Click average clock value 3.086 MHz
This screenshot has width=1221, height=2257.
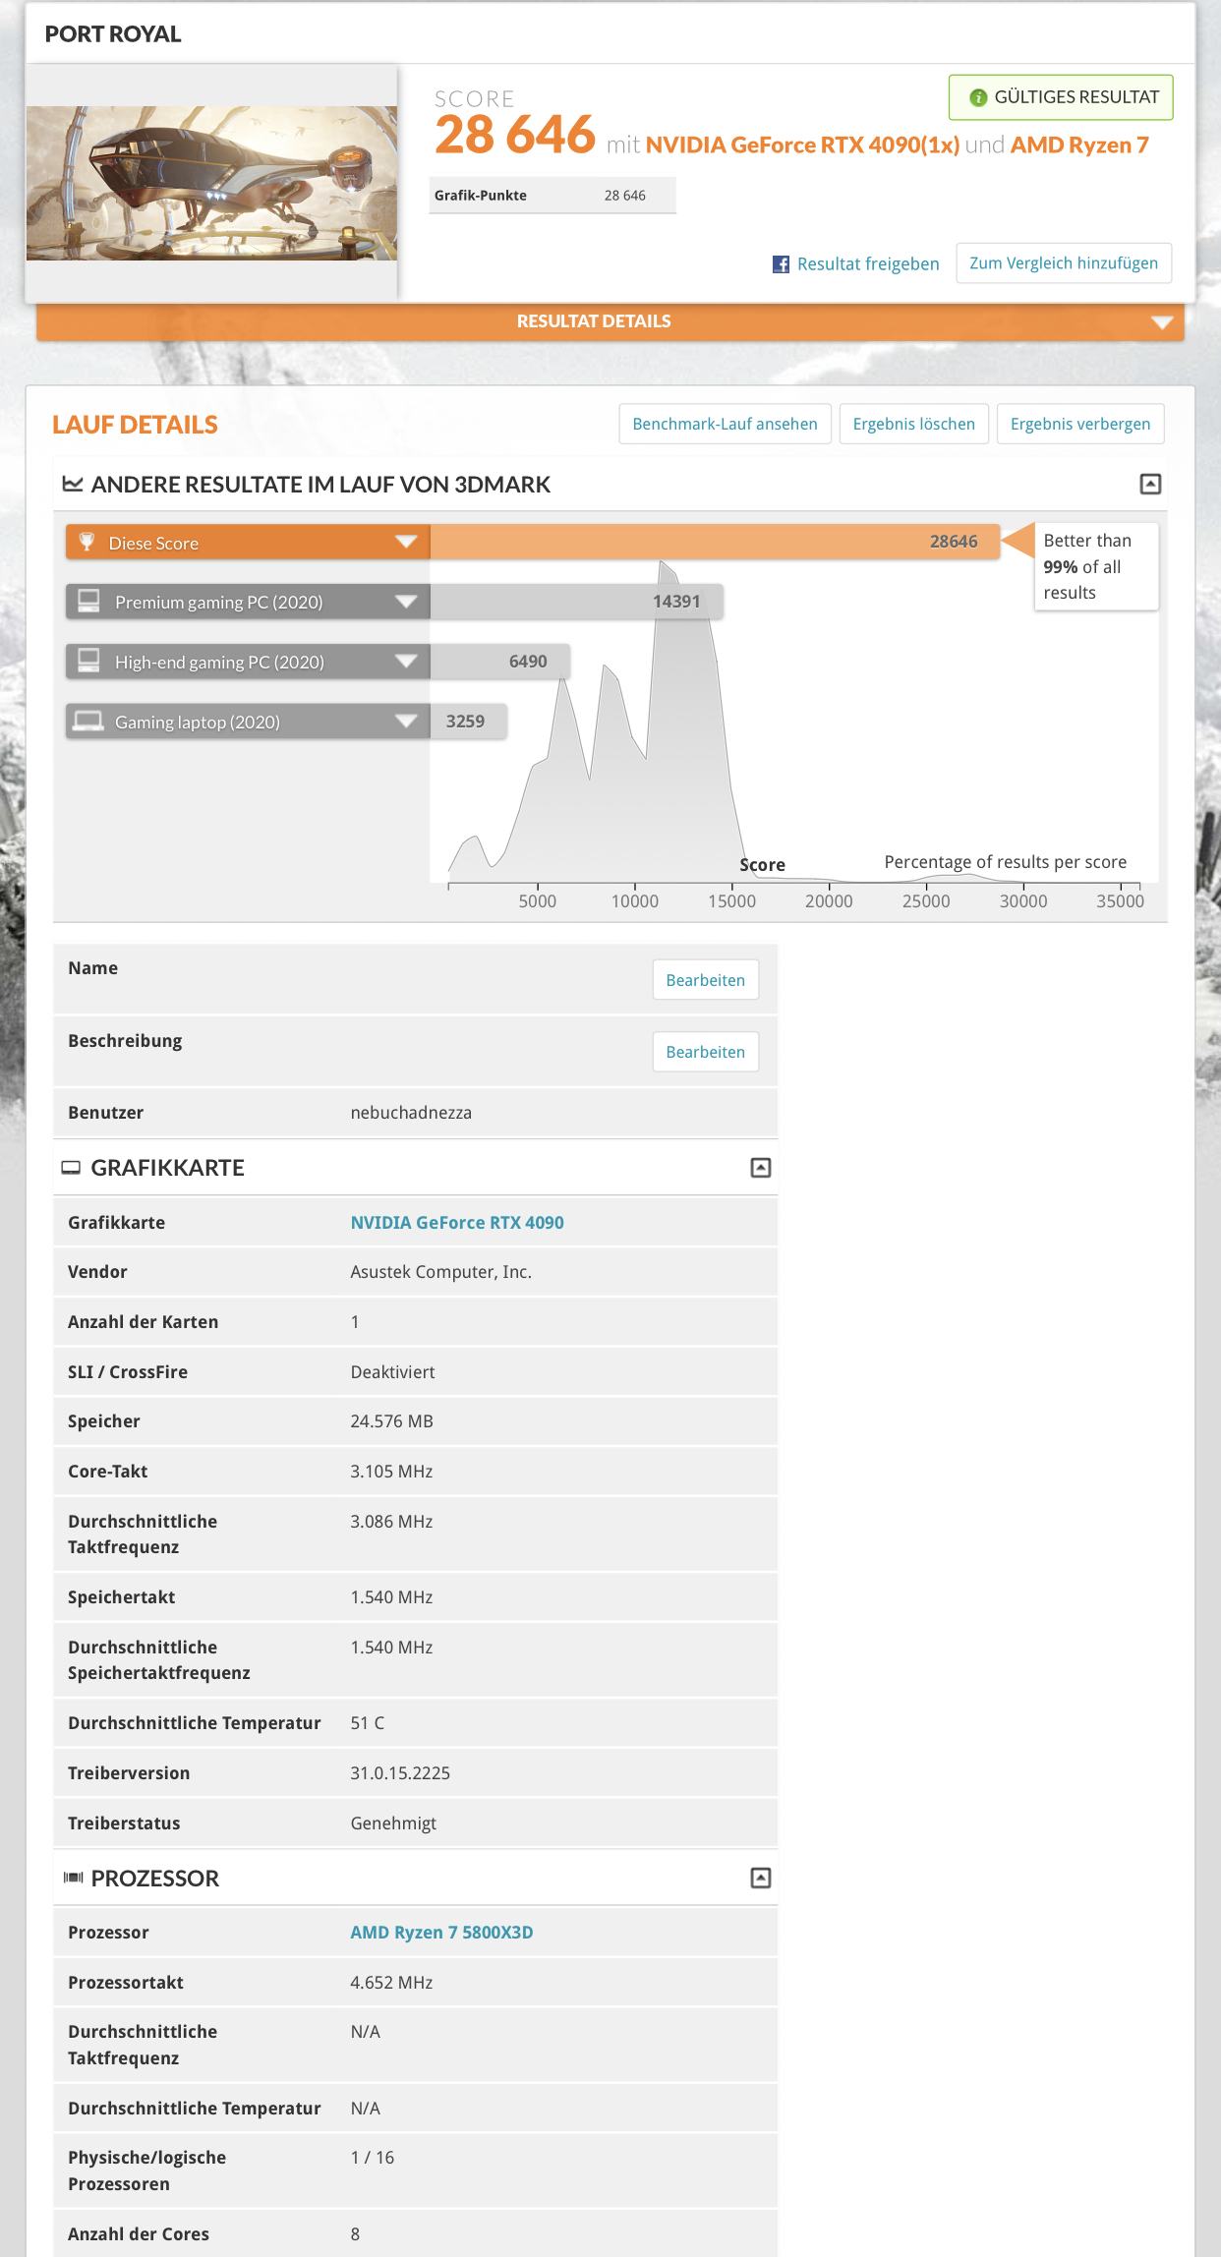point(391,1522)
